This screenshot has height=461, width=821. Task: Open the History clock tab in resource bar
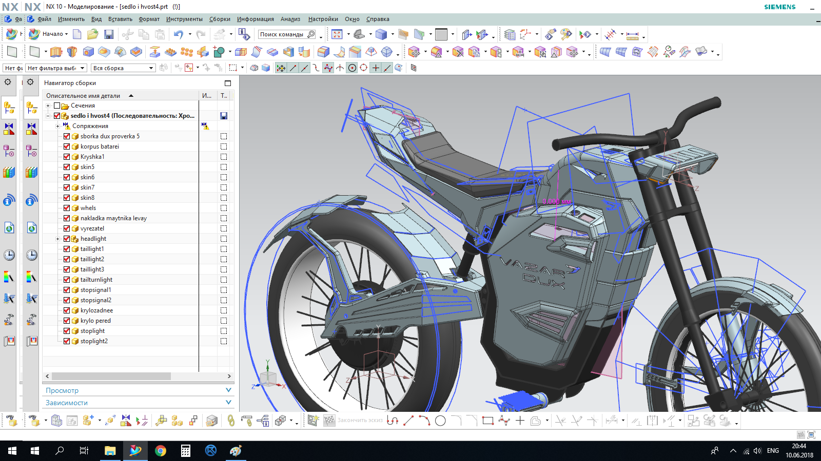[32, 255]
